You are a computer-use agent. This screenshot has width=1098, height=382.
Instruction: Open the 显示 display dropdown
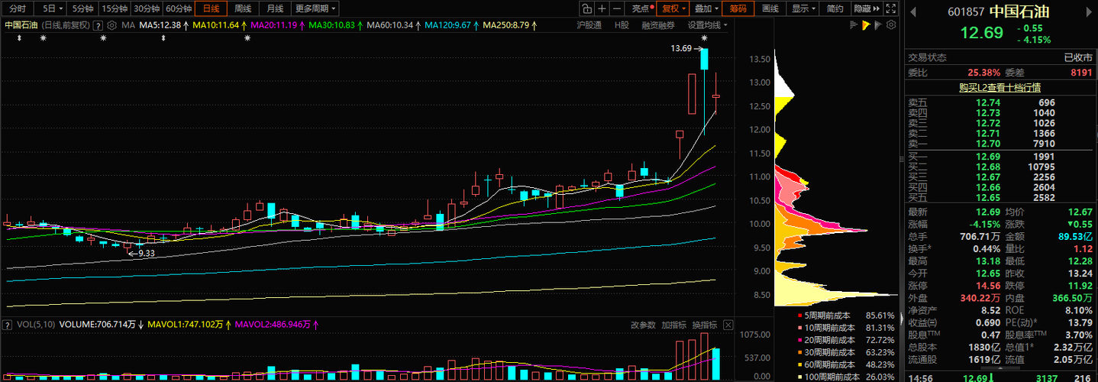click(803, 8)
